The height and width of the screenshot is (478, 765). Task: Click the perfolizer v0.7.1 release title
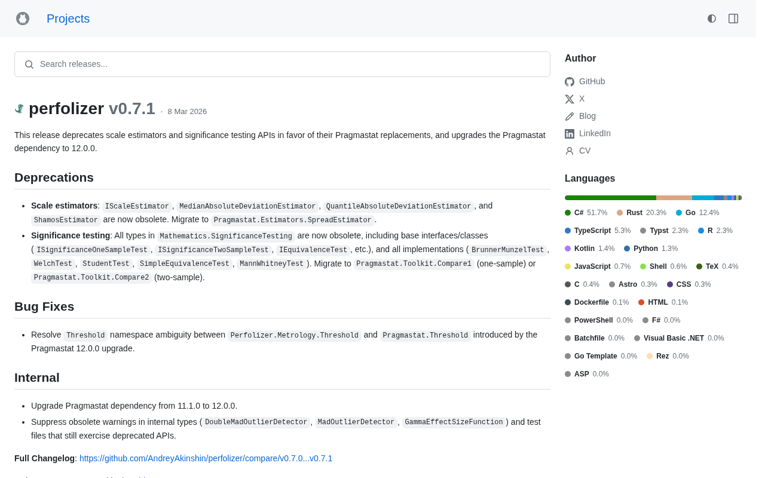92,109
